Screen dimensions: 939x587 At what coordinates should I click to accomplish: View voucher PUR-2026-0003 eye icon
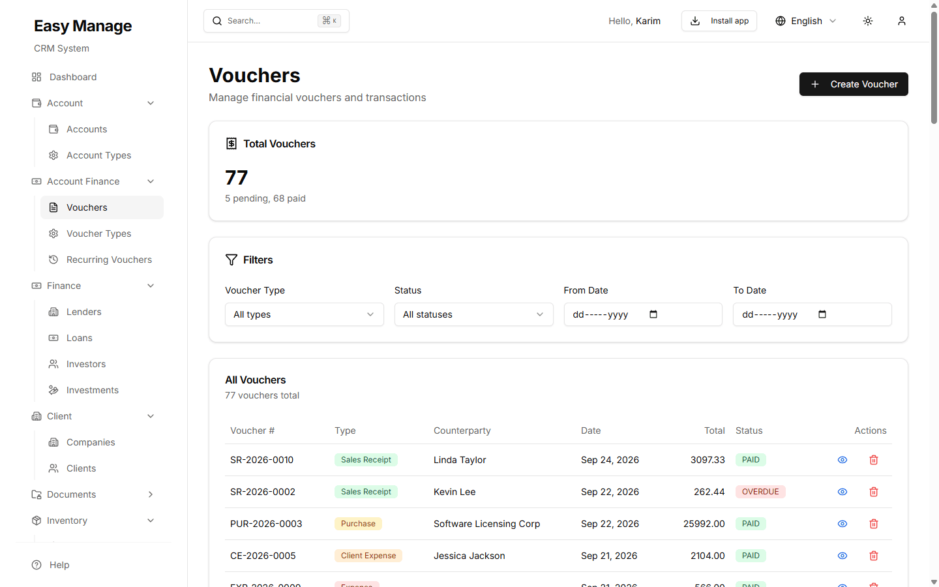842,524
